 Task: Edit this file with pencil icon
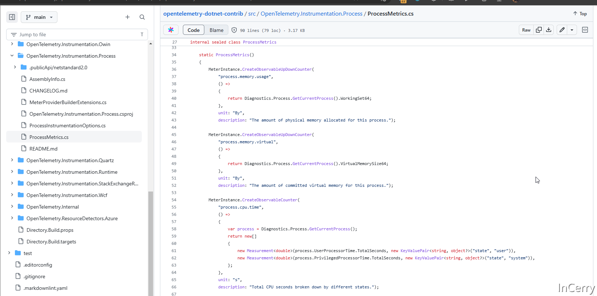(562, 30)
